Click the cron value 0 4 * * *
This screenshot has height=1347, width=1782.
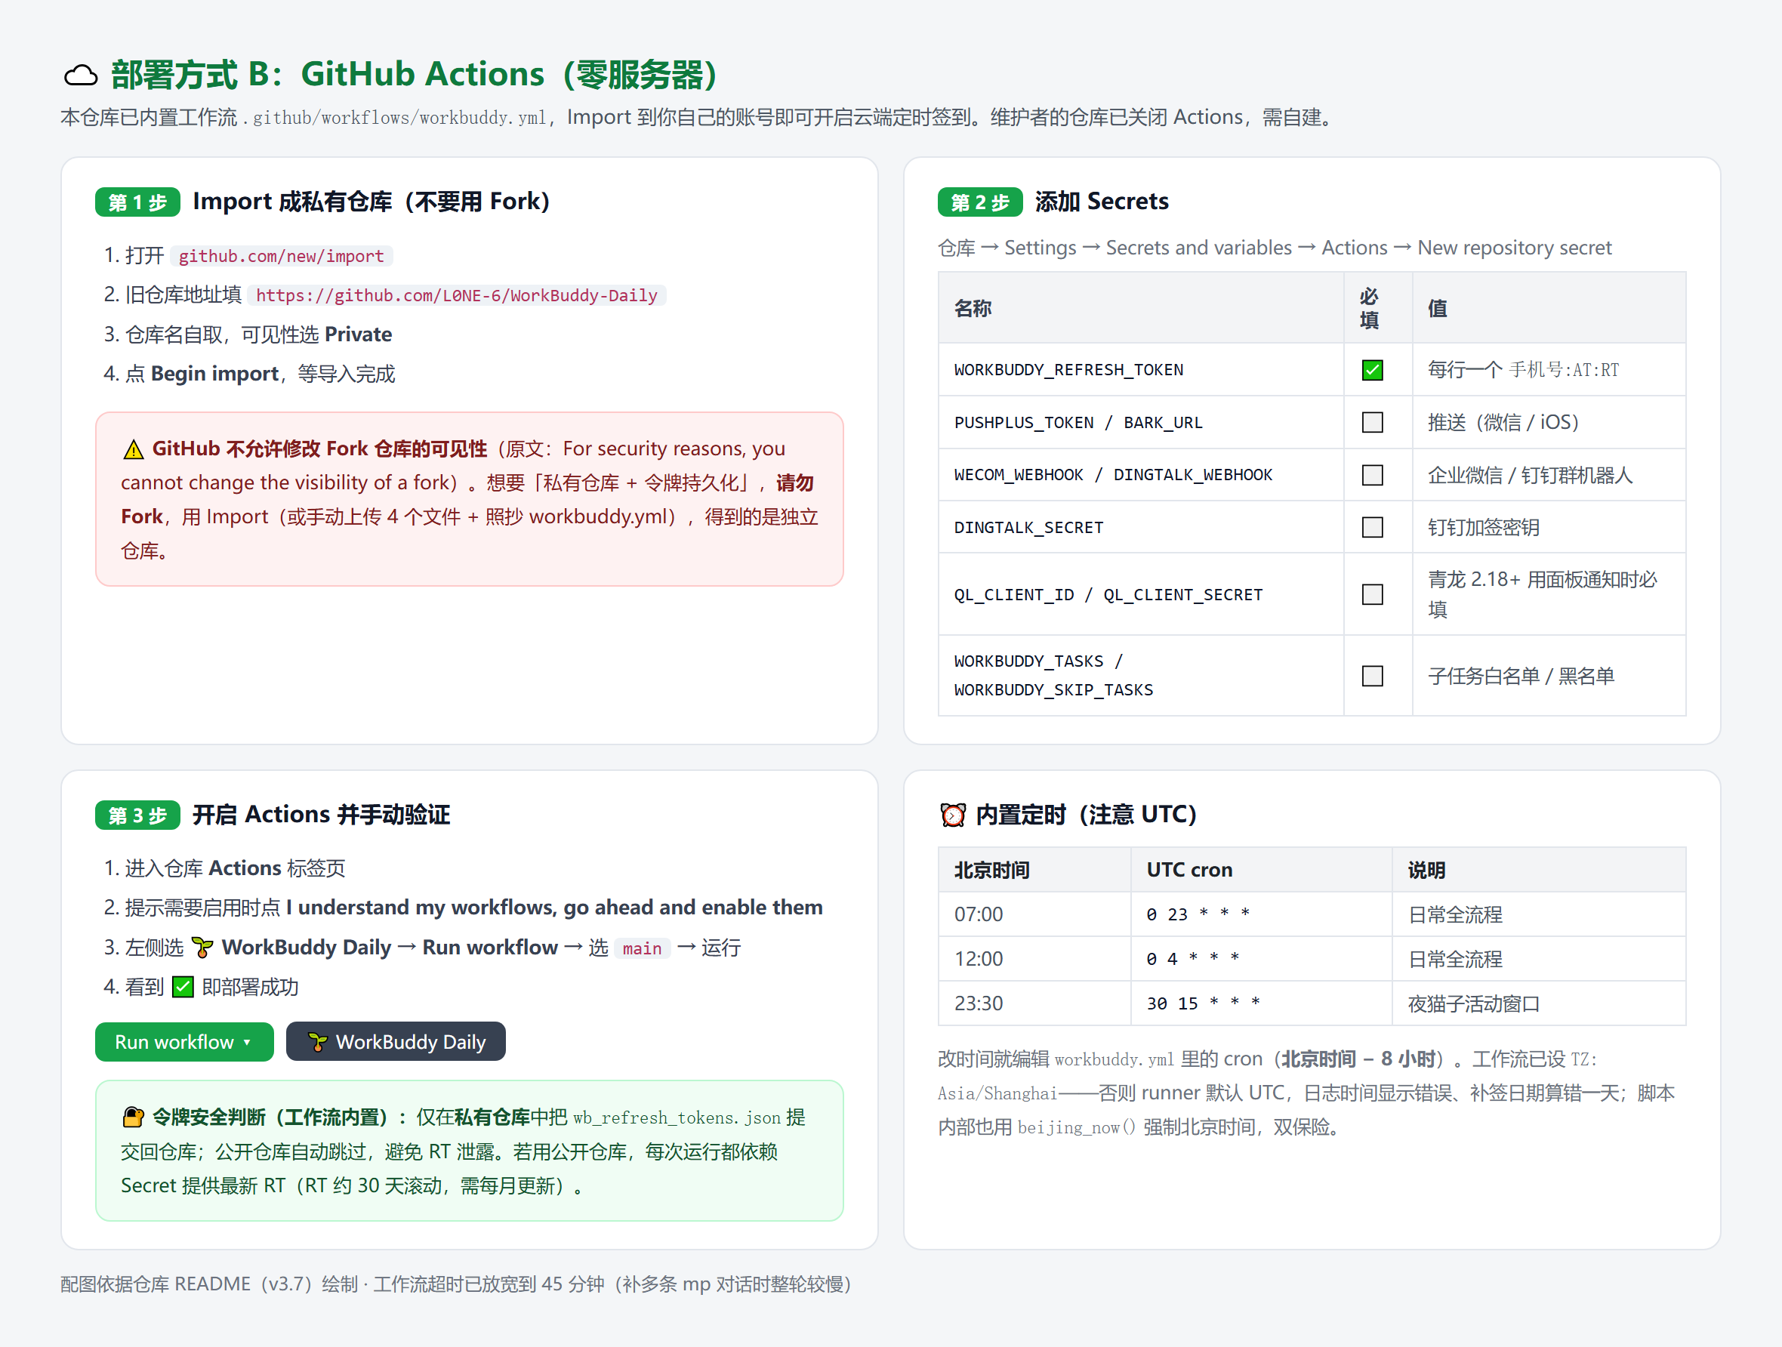pos(1193,959)
